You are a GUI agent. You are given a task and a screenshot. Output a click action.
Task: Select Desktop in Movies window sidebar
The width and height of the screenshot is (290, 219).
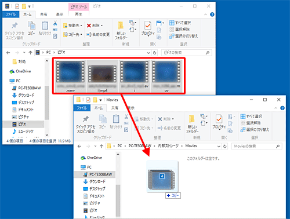(x=94, y=189)
